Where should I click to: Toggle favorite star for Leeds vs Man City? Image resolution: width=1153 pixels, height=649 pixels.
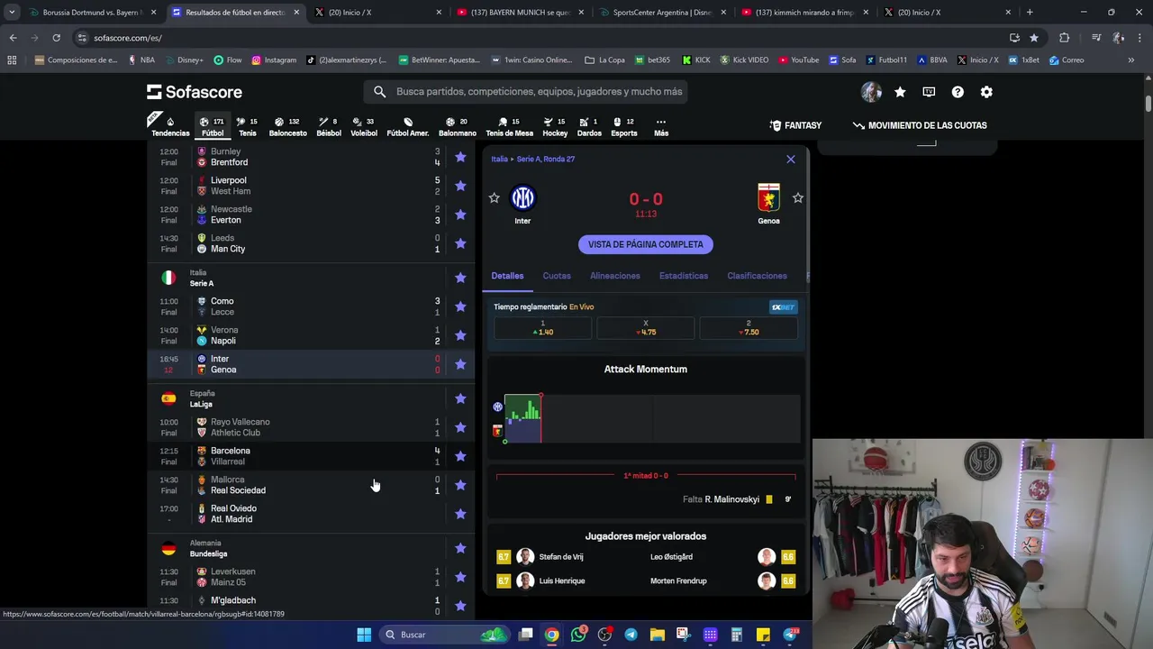[460, 243]
